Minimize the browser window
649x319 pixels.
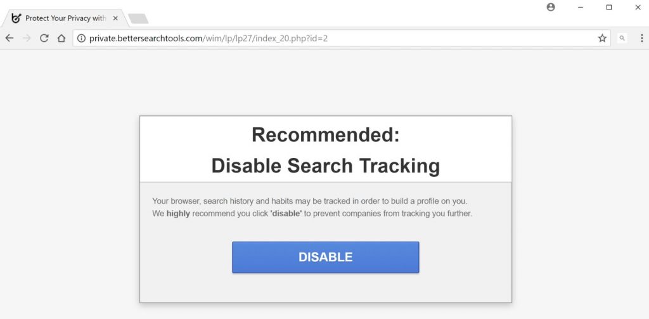click(580, 7)
